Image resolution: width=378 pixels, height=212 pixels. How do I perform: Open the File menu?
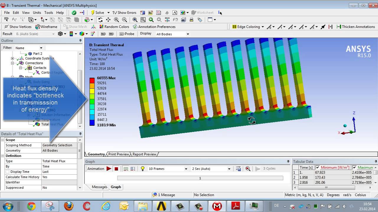coord(7,13)
